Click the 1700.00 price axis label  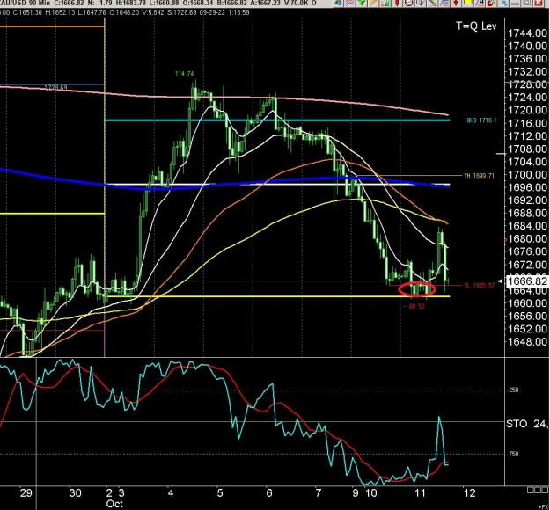(527, 175)
